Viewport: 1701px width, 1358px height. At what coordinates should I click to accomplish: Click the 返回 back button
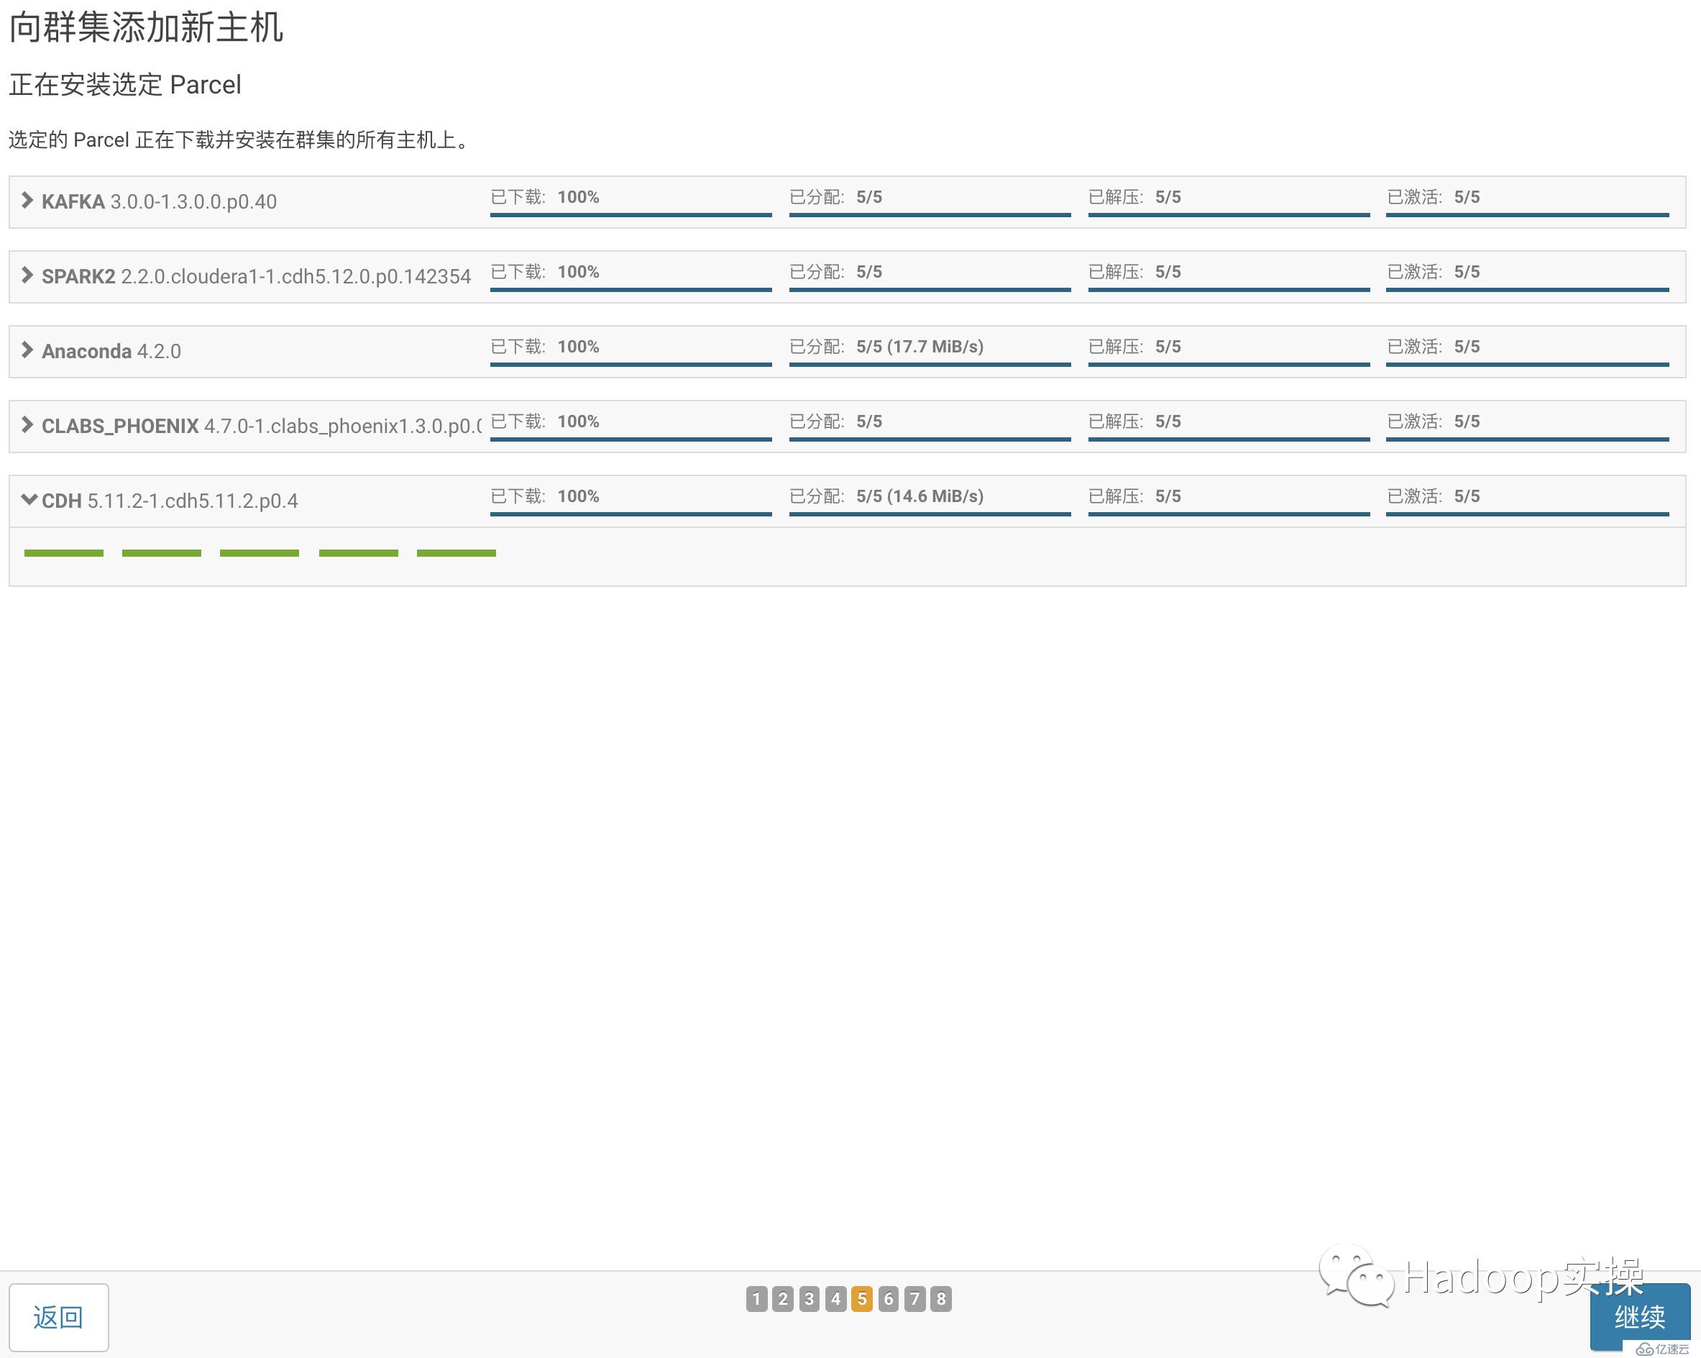pyautogui.click(x=58, y=1317)
